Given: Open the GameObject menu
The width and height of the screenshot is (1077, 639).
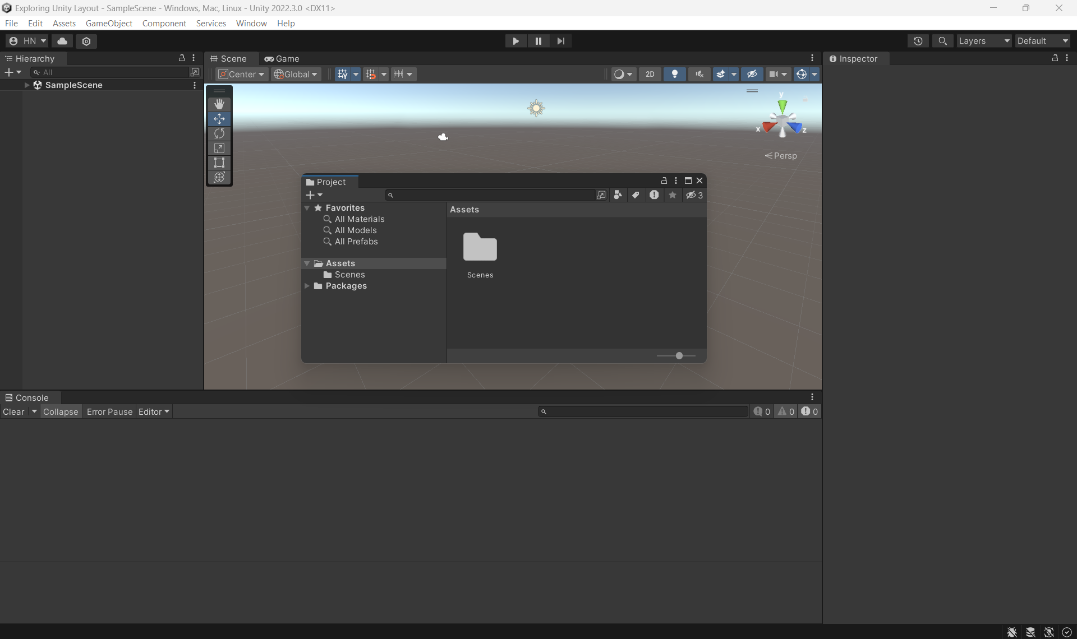Looking at the screenshot, I should tap(109, 23).
